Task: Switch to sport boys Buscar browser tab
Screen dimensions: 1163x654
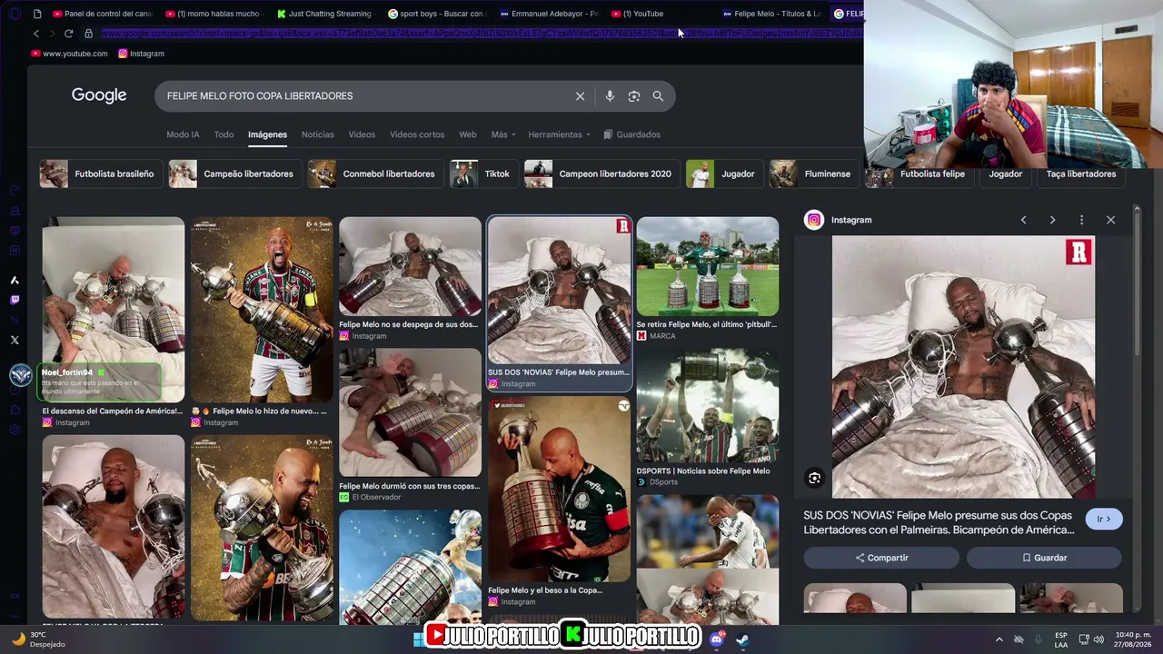Action: pyautogui.click(x=436, y=14)
